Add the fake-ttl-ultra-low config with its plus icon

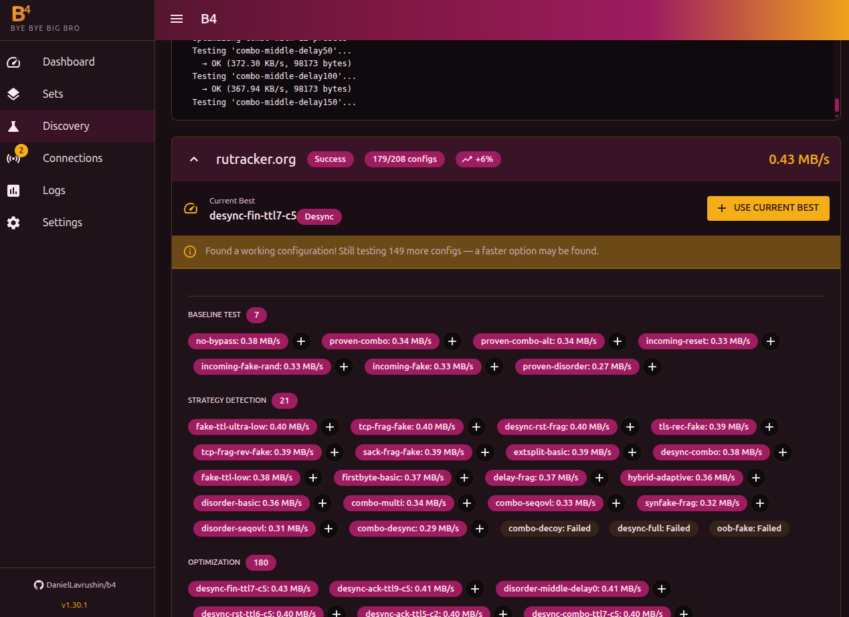click(329, 427)
